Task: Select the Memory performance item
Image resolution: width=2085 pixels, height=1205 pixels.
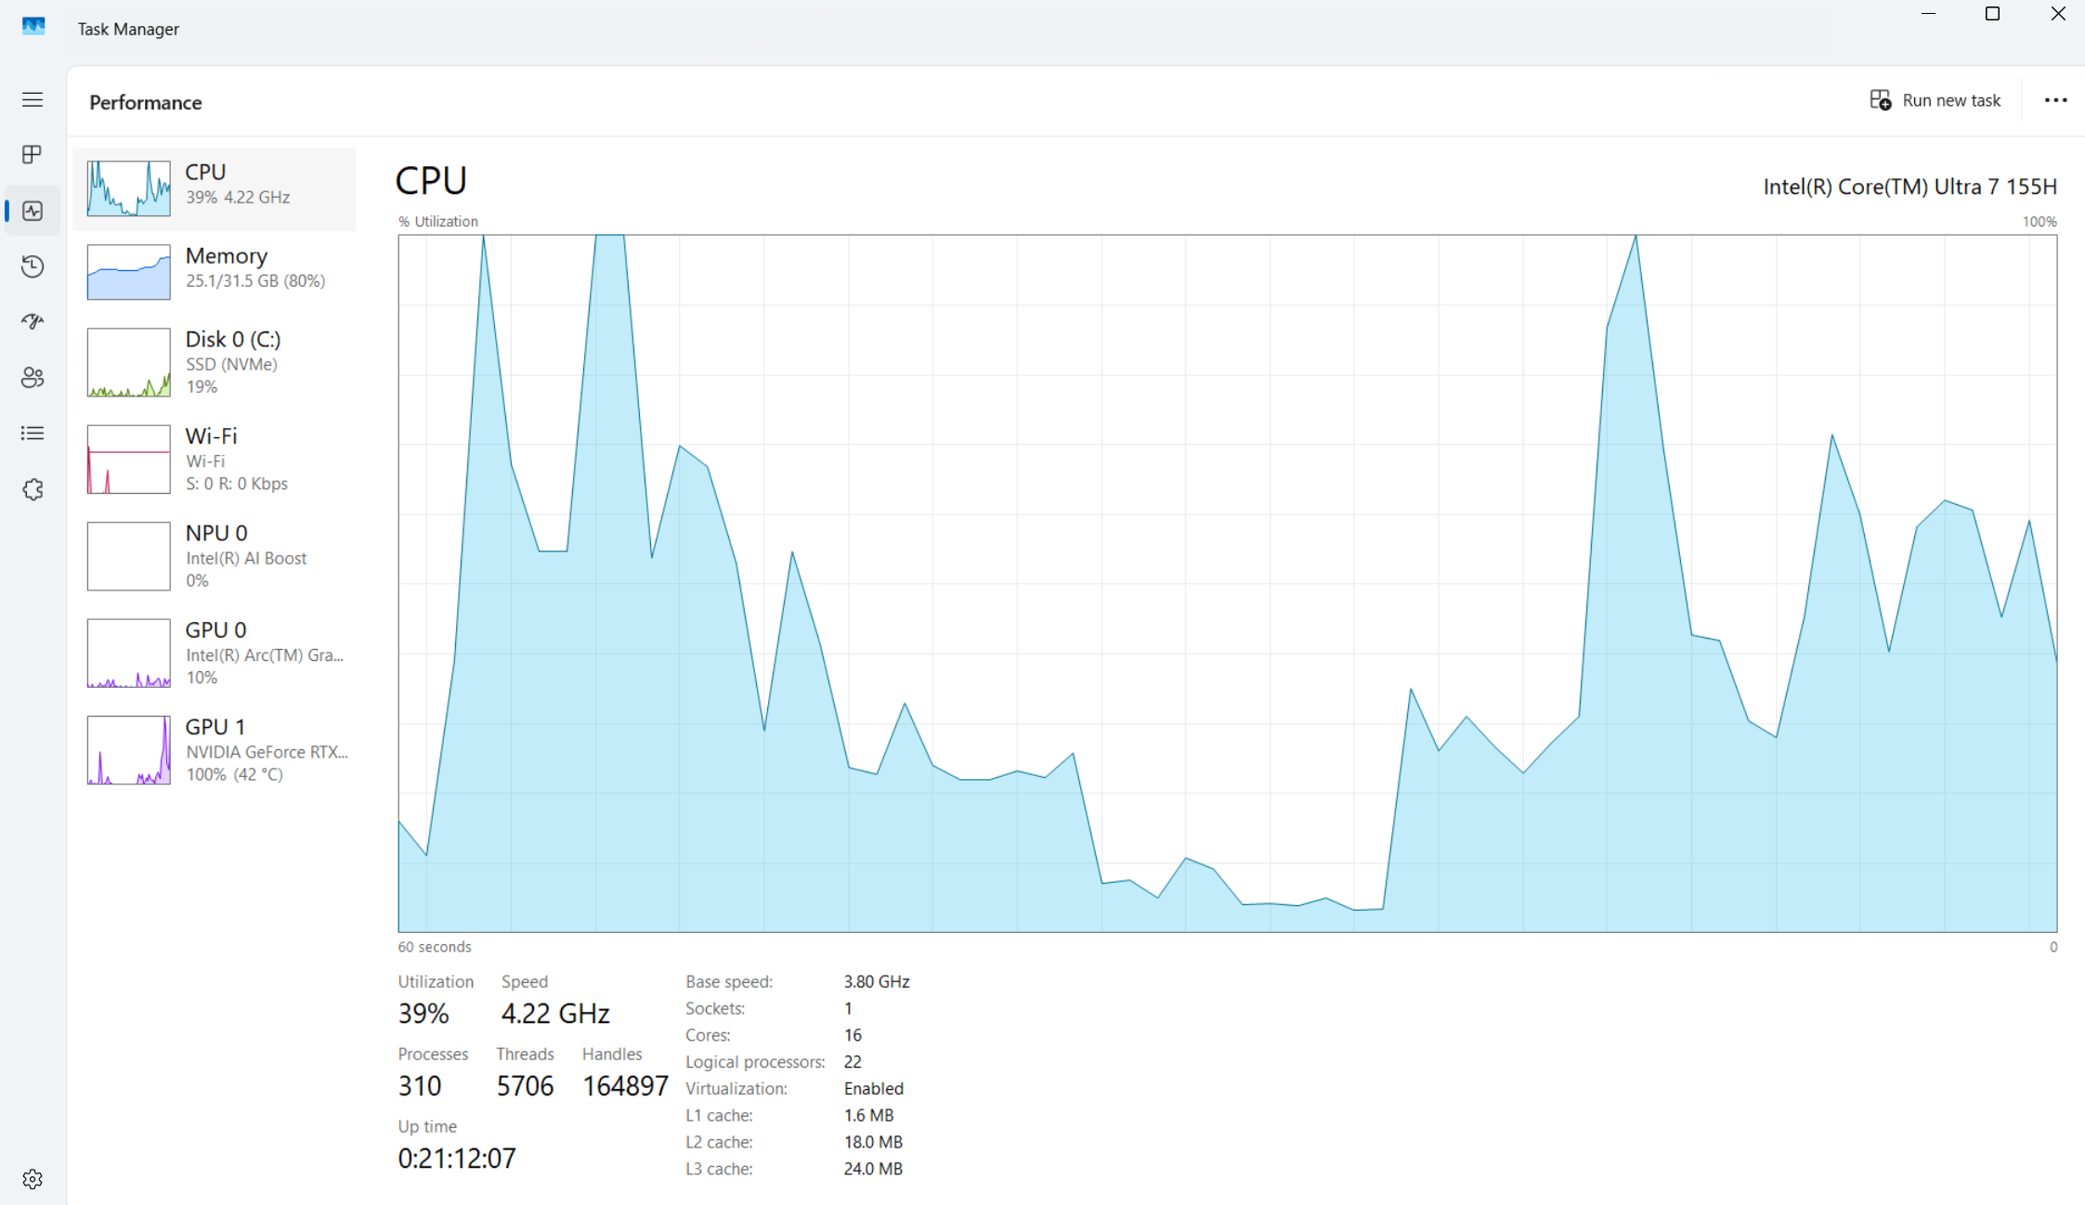Action: pos(215,272)
